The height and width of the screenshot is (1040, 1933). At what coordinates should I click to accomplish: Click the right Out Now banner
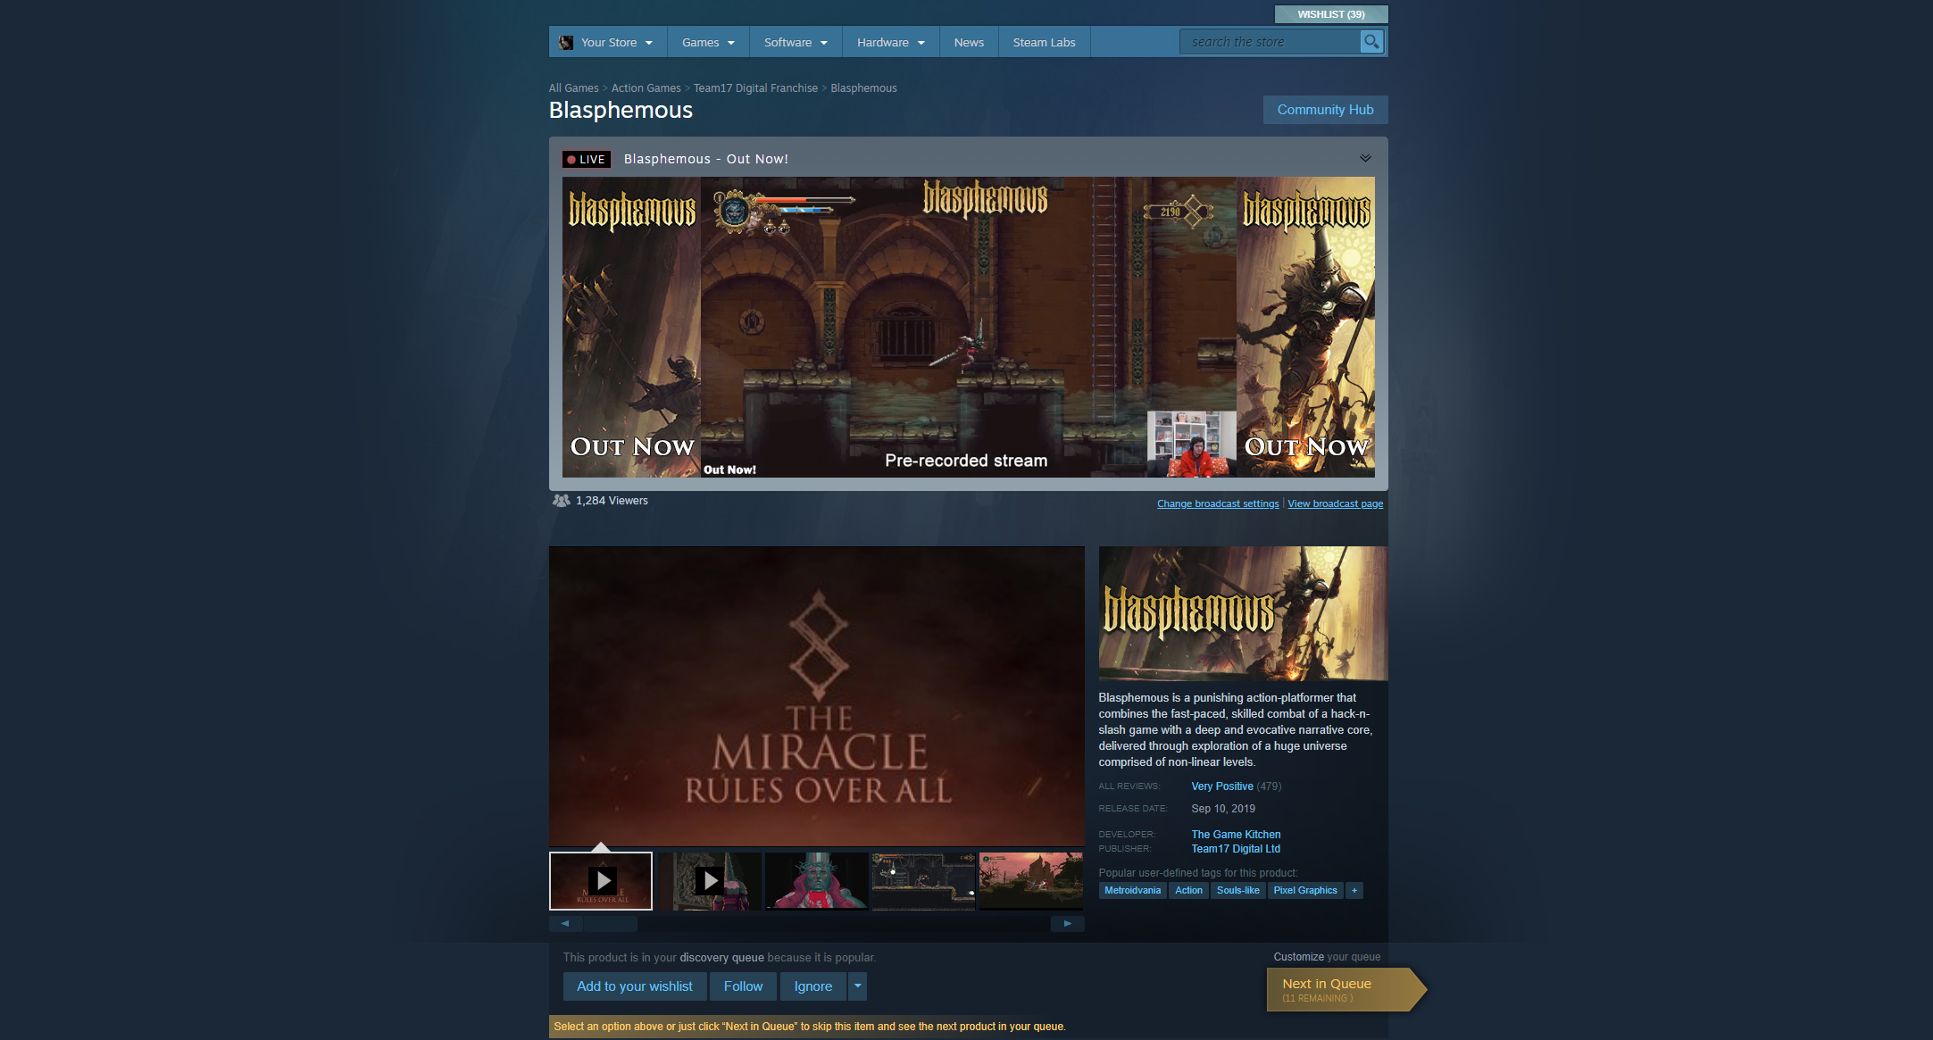pos(1305,327)
